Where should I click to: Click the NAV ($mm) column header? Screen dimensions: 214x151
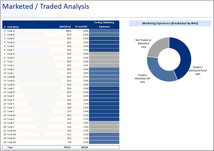coord(65,27)
